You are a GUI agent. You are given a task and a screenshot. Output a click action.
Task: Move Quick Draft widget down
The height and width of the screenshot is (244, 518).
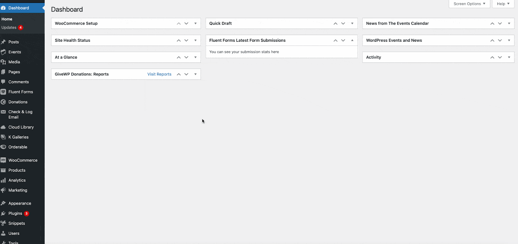tap(343, 23)
